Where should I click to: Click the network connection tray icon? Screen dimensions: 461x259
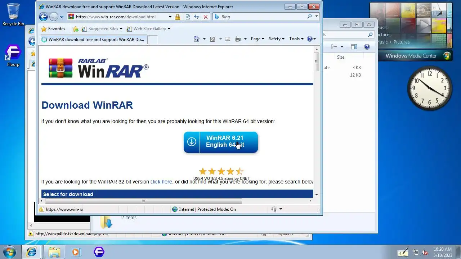416,252
